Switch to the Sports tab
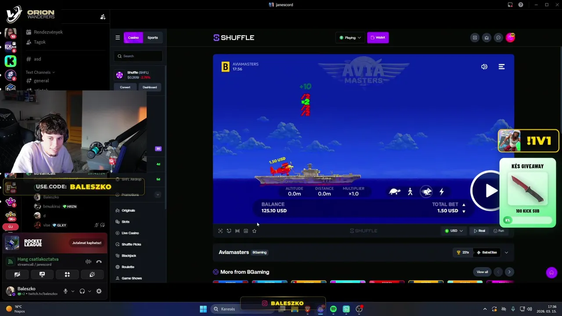The height and width of the screenshot is (316, 562). click(x=153, y=38)
